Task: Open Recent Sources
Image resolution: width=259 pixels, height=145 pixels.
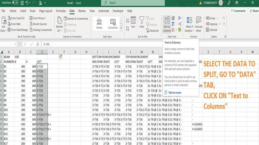Action: click(x=38, y=24)
